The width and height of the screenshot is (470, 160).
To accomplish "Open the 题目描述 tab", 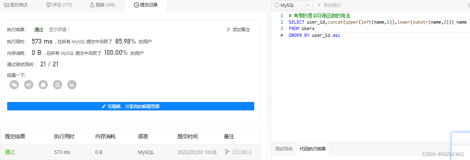I will 16,5.
